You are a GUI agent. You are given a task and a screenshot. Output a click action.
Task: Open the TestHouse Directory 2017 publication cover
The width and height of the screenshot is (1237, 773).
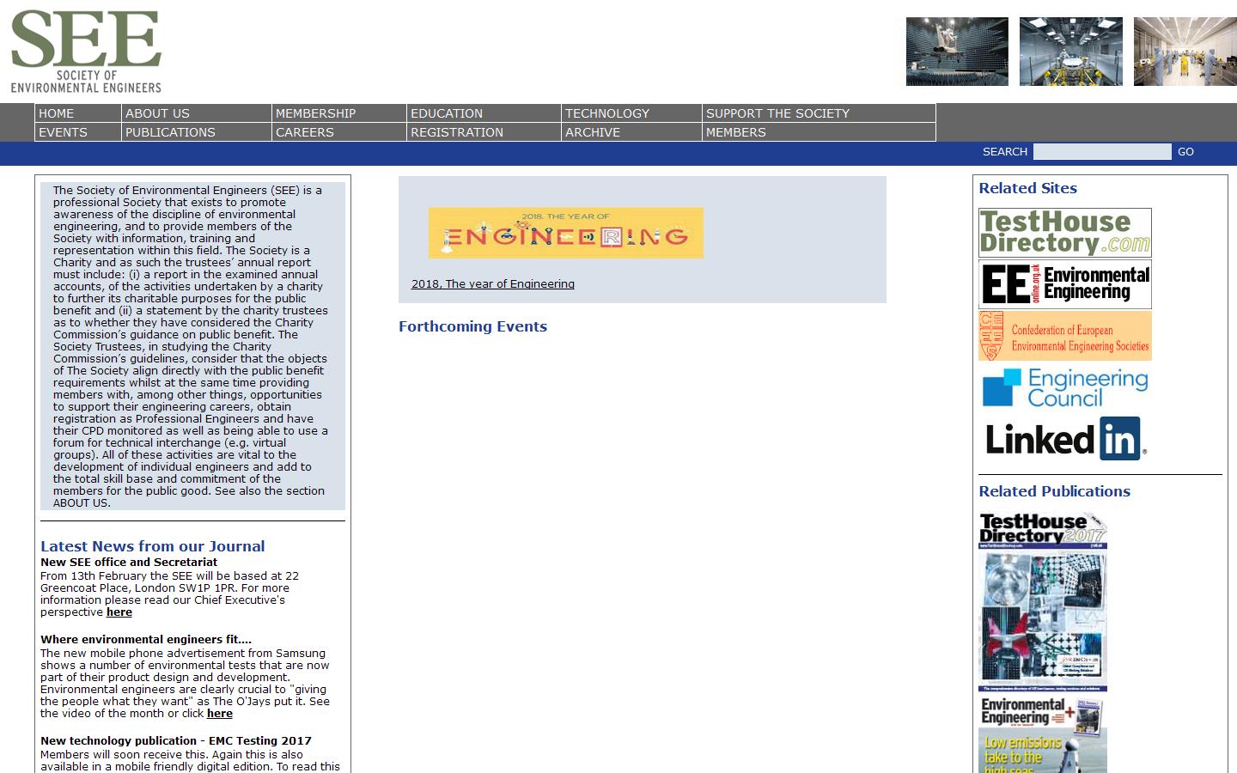pos(1042,602)
